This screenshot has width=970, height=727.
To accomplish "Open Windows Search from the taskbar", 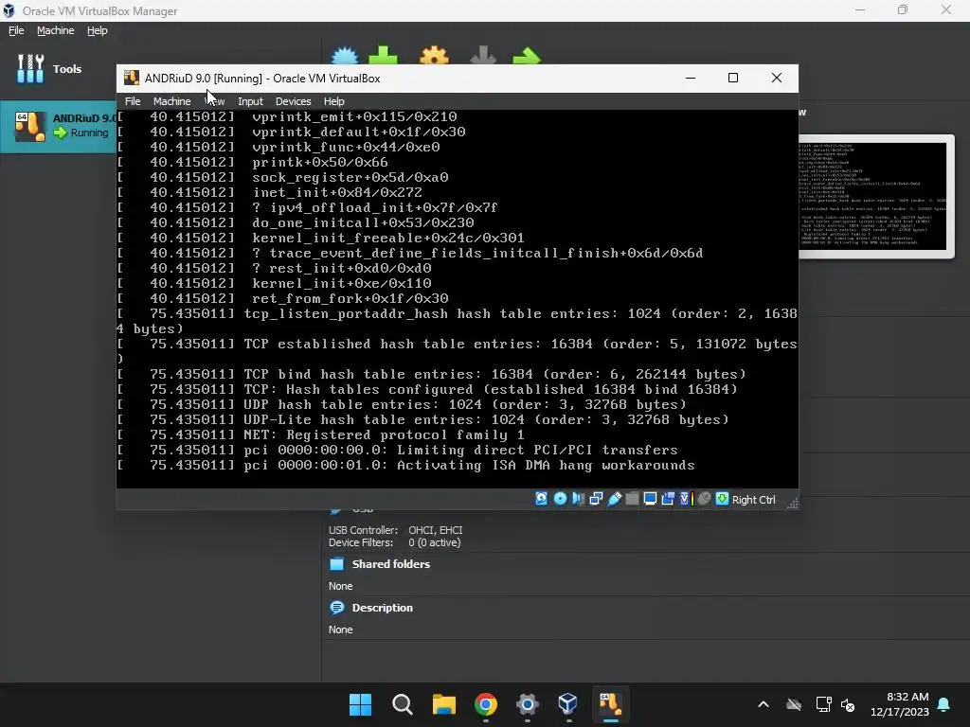I will [x=402, y=704].
